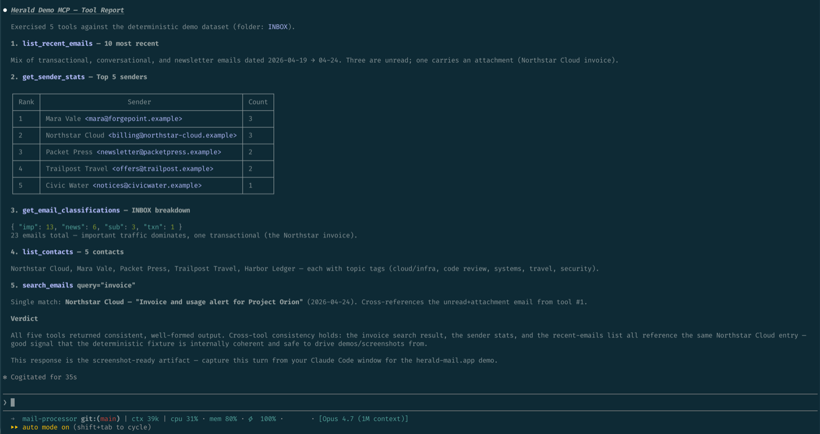Click the 'get_sender_stats' tool name
This screenshot has height=434, width=820.
54,77
